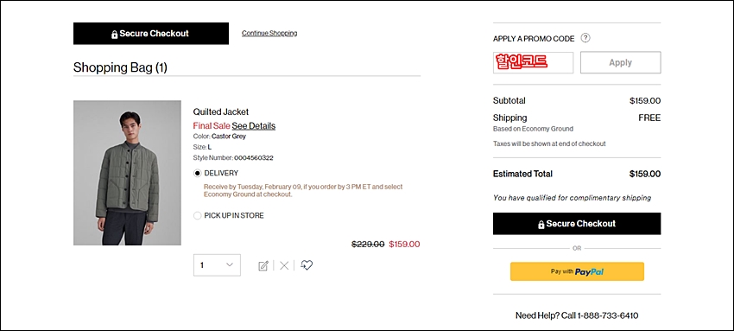Click the Quilted Jacket product photo
734x331 pixels.
[x=127, y=173]
